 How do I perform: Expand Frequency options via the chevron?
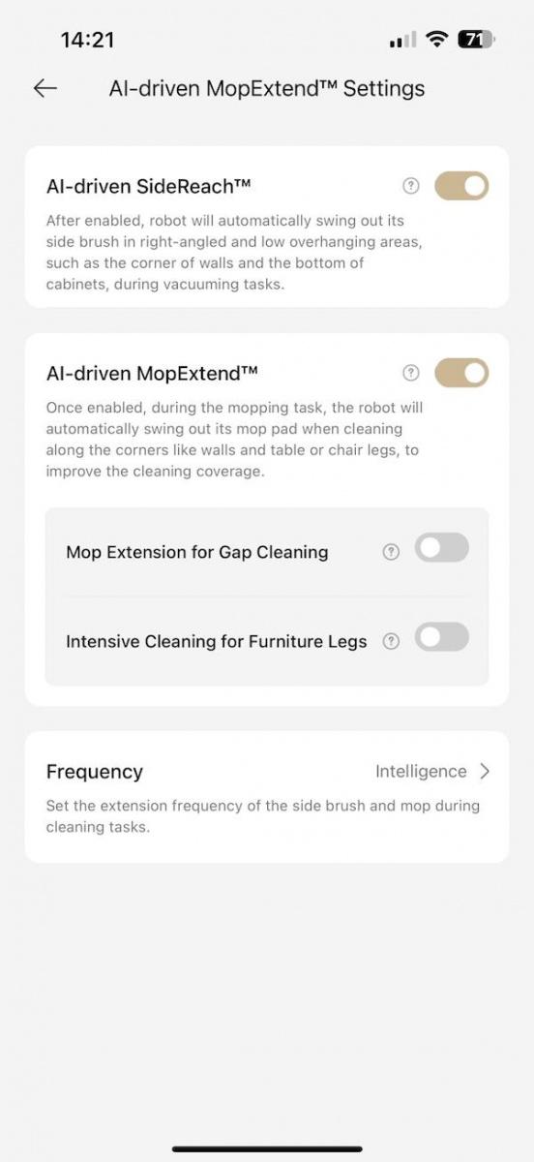click(485, 771)
